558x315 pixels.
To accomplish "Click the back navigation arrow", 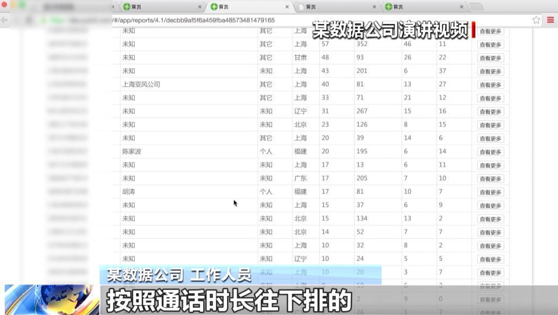I will pos(5,20).
